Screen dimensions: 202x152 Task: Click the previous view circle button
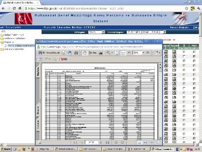116,142
